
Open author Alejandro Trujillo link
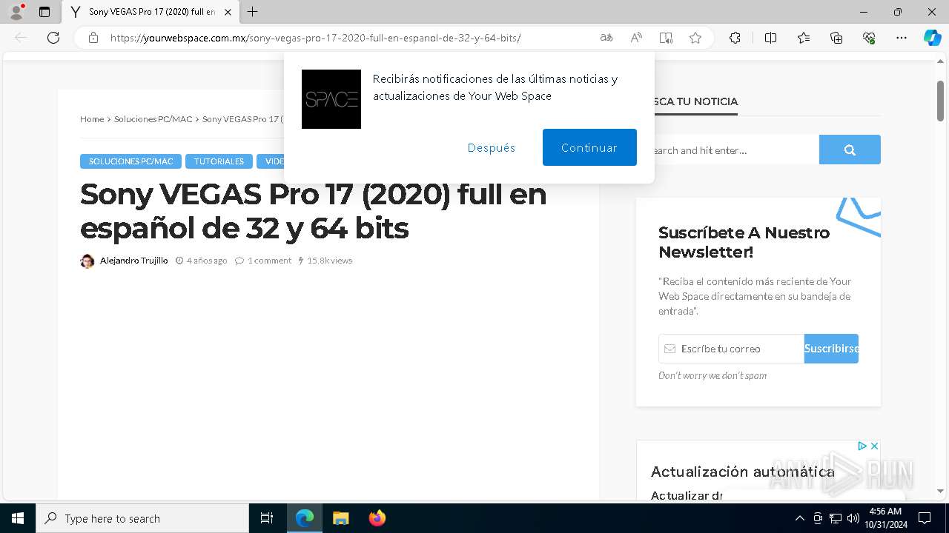coord(133,261)
